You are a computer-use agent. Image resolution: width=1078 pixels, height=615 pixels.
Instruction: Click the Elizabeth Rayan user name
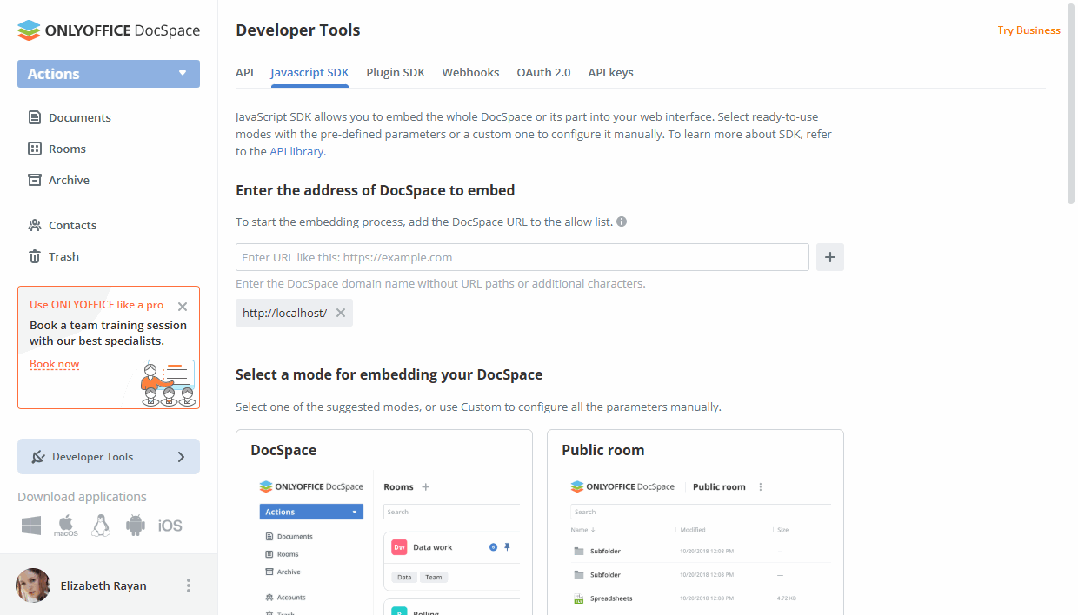pyautogui.click(x=103, y=585)
